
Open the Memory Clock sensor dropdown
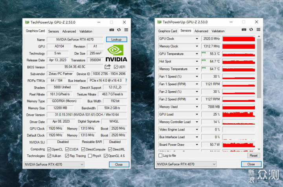coord(197,46)
